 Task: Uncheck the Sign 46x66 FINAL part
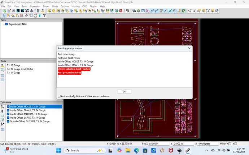pos(7,24)
